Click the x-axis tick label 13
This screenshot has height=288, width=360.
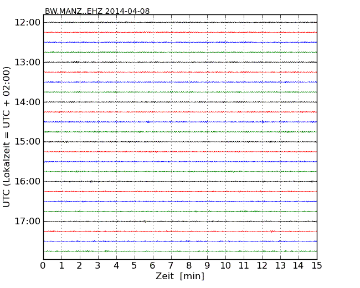click(x=280, y=266)
